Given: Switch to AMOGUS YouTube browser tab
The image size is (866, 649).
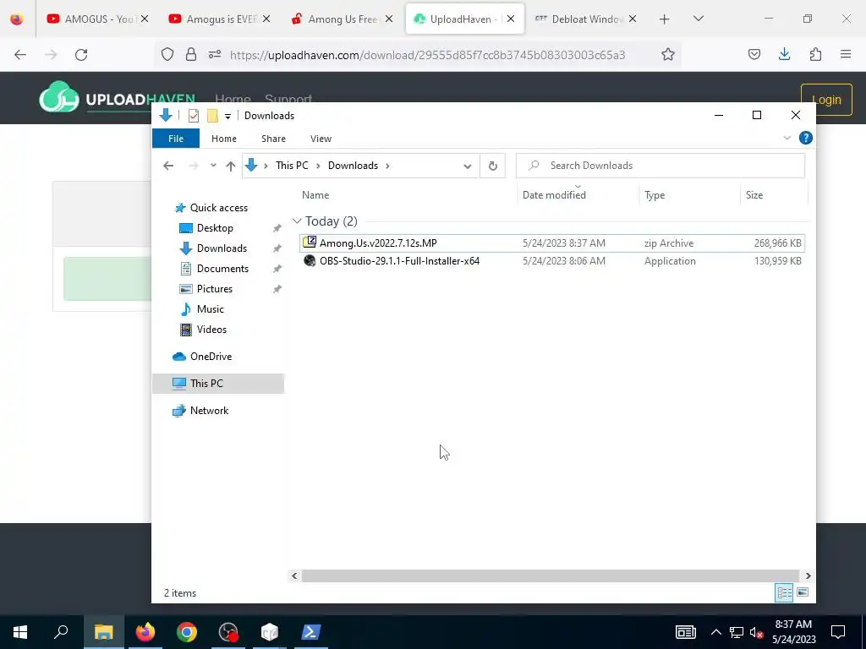Looking at the screenshot, I should pyautogui.click(x=98, y=19).
